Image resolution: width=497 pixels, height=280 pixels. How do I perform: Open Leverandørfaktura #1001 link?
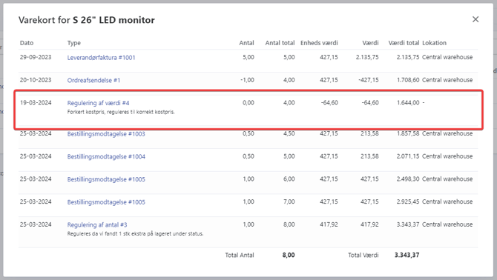(101, 58)
